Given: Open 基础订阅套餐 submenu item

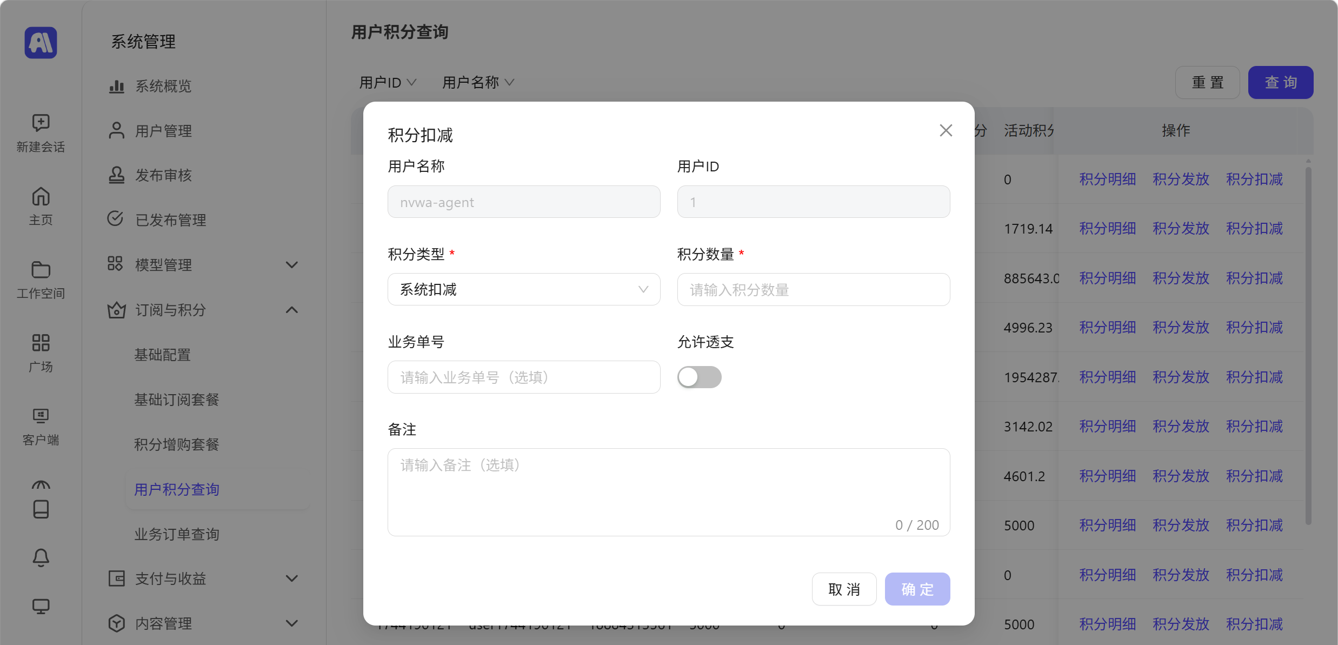Looking at the screenshot, I should (177, 400).
